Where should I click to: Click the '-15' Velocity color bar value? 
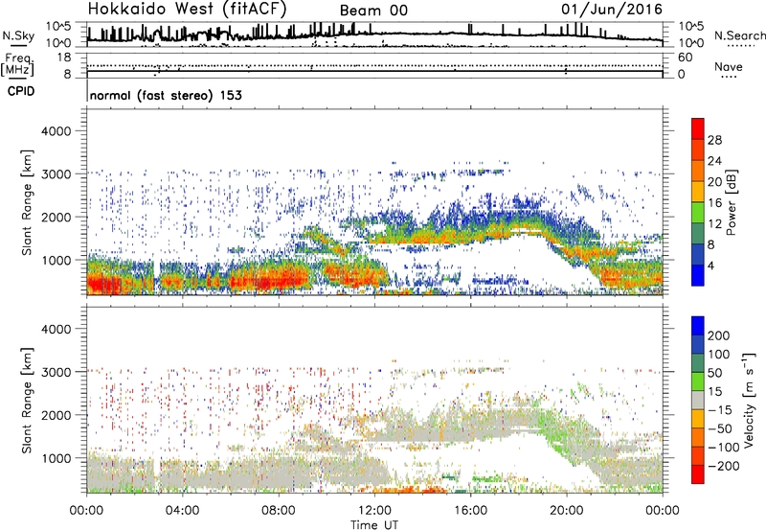click(720, 410)
